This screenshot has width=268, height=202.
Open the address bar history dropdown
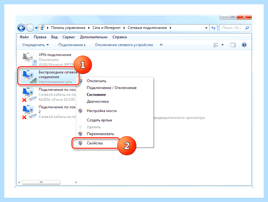(206, 28)
